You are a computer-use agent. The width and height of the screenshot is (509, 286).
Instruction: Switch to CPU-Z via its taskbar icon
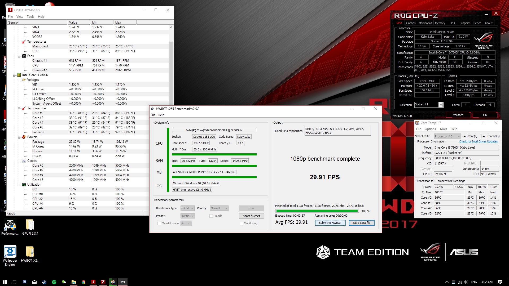click(x=103, y=282)
